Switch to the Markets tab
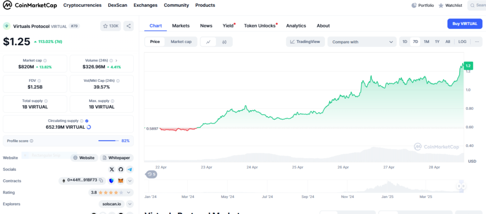This screenshot has height=214, width=486. (181, 26)
